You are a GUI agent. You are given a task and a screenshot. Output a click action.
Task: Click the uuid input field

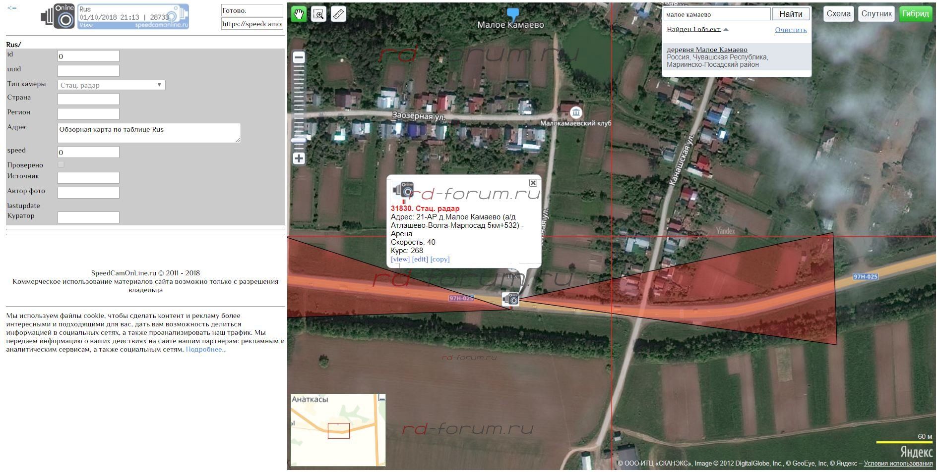[x=88, y=71]
